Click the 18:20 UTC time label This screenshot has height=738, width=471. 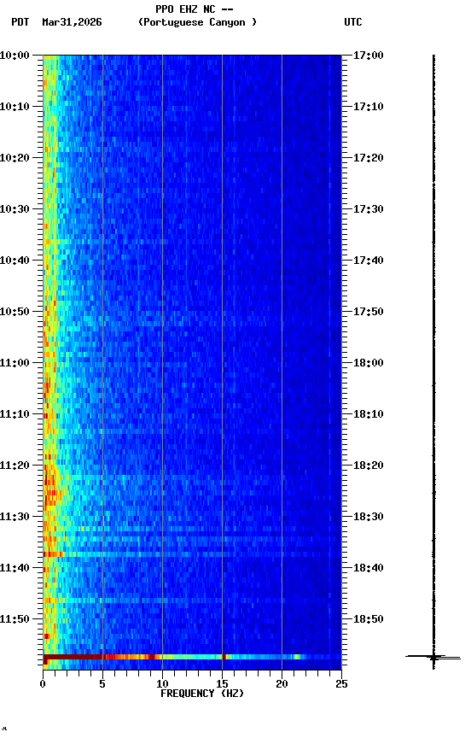coord(369,466)
